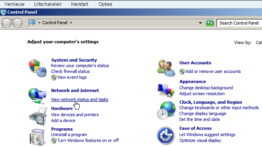Click the Programs disc box icon
Screen dimensions: 262x147
click(38, 137)
